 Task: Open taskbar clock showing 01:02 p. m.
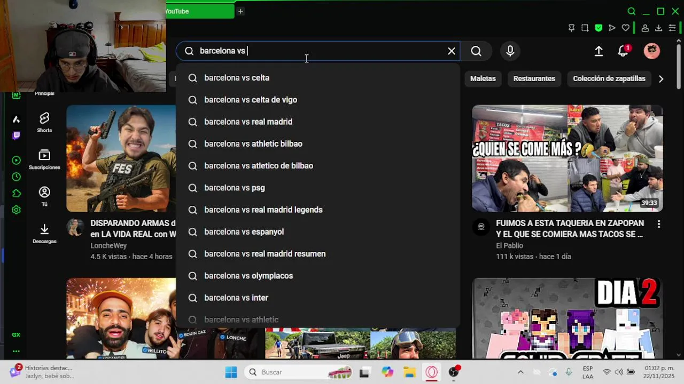point(659,372)
